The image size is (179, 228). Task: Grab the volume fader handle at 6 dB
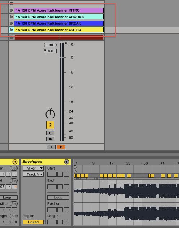coord(66,43)
